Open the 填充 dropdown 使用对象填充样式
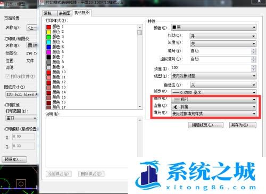Image resolution: width=266 pixels, height=194 pixels. pos(214,113)
